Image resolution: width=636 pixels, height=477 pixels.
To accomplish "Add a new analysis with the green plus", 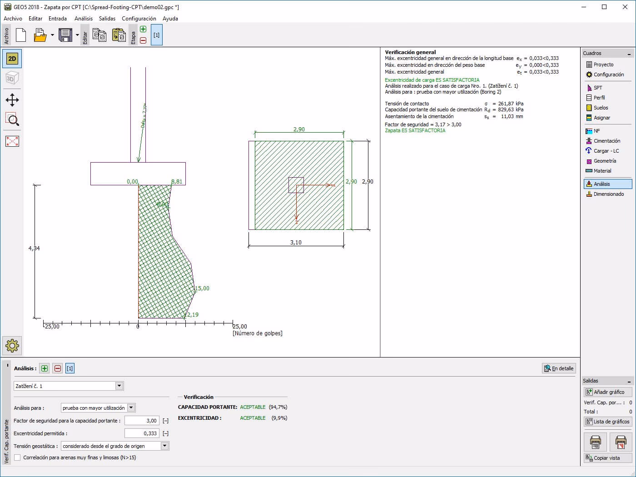I will 45,368.
